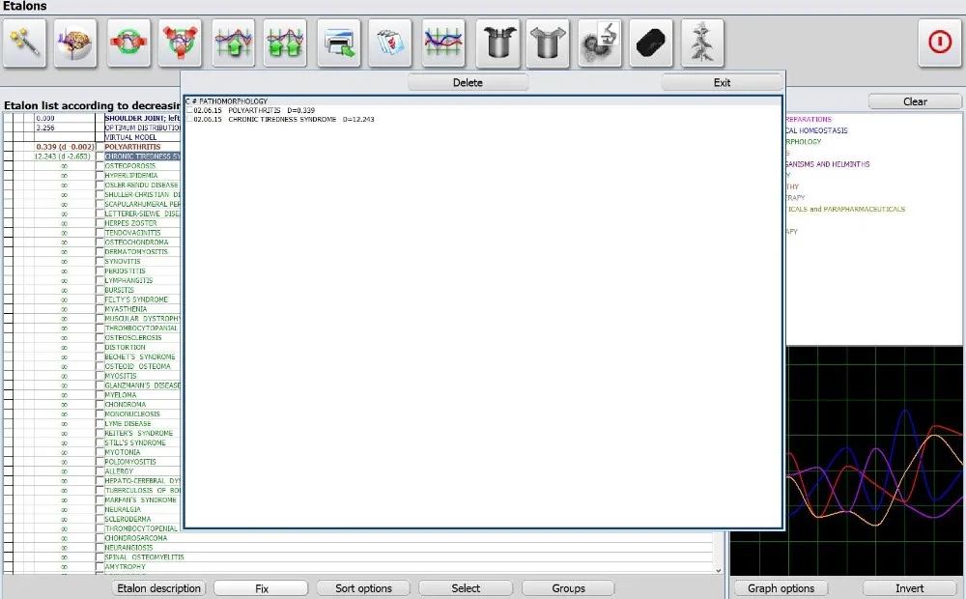966x599 pixels.
Task: Click the Invert button
Action: point(909,588)
